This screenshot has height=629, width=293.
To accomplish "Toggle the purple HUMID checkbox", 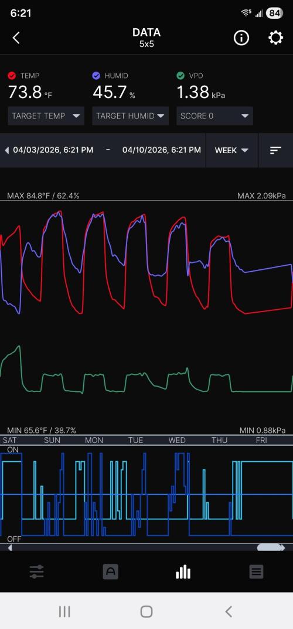I will coord(96,76).
